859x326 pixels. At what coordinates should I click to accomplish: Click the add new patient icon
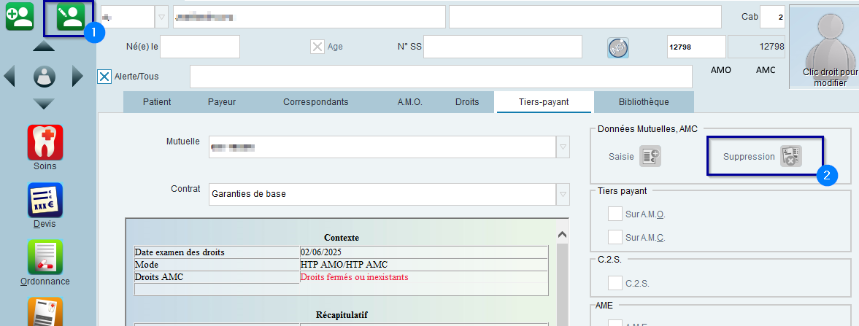click(20, 17)
